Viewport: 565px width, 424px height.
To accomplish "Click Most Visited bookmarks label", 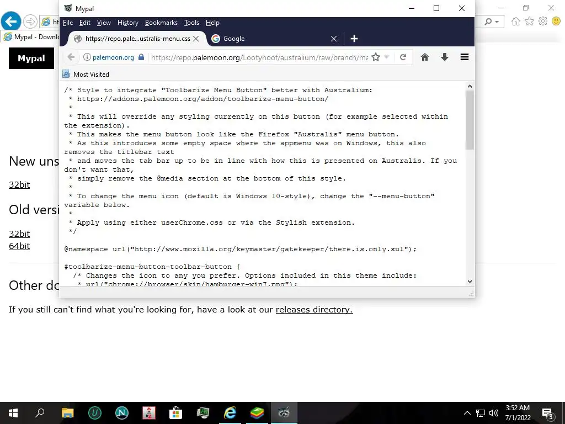I will tap(91, 75).
